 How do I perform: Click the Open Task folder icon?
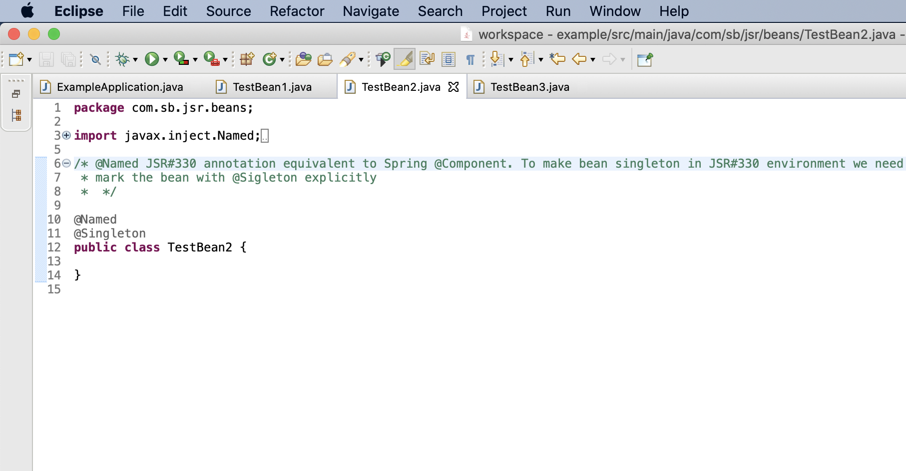point(325,59)
